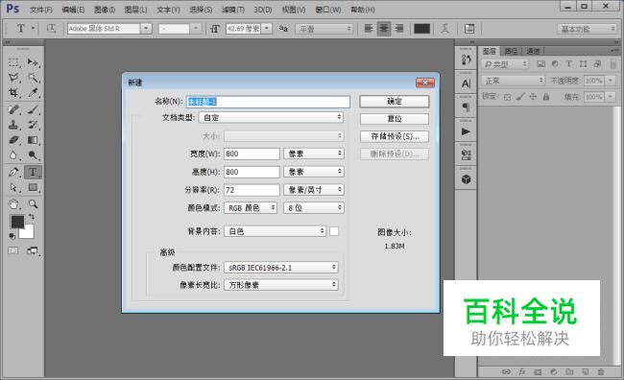
Task: Open the Actions panel play icon
Action: pos(466,131)
